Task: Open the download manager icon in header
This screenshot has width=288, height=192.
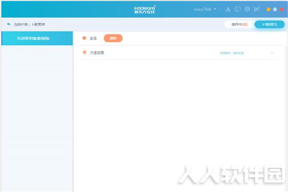Action: coord(228,9)
